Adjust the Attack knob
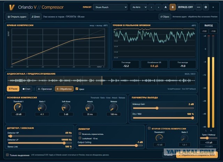 [x=90, y=107]
